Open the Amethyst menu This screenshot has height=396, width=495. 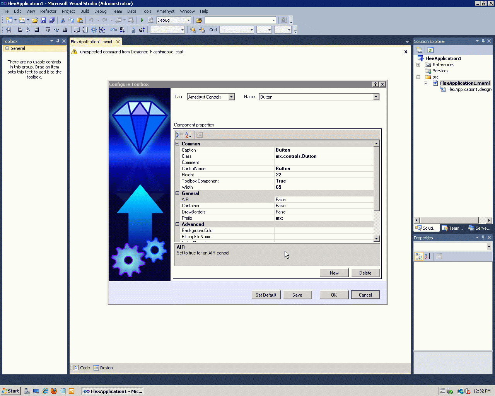click(x=166, y=11)
